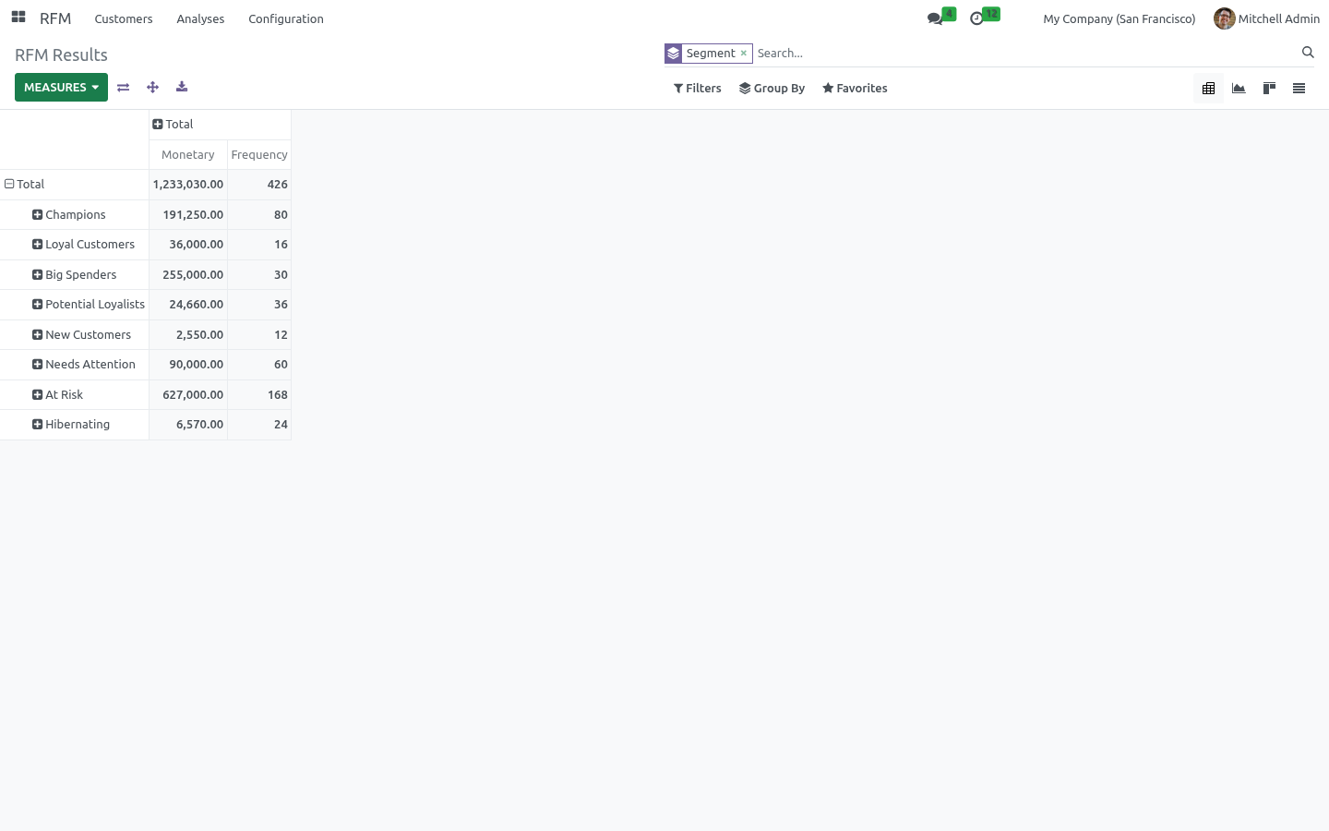Open Mitchell Admin user menu
Screen dimensions: 1329x831
click(x=1266, y=18)
